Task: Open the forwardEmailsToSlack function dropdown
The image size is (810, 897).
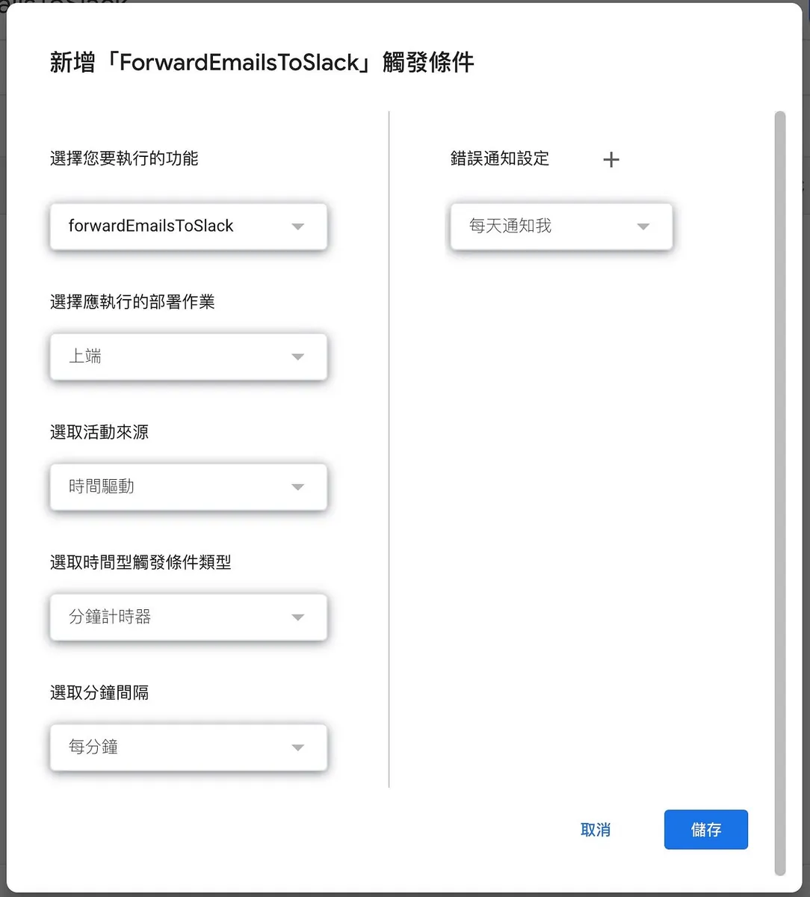Action: point(188,226)
